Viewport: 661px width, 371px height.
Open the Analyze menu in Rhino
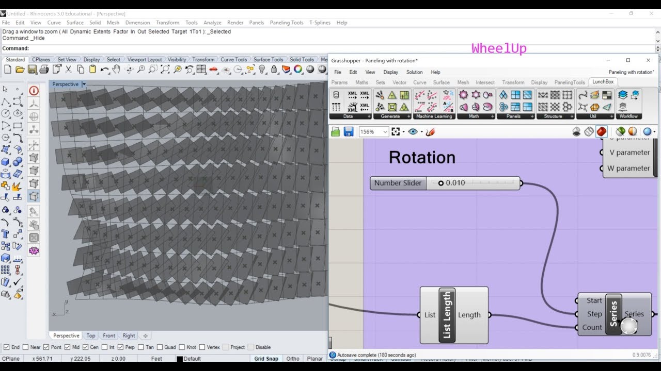pos(212,23)
